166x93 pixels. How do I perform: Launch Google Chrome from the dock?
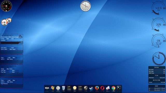[113, 88]
